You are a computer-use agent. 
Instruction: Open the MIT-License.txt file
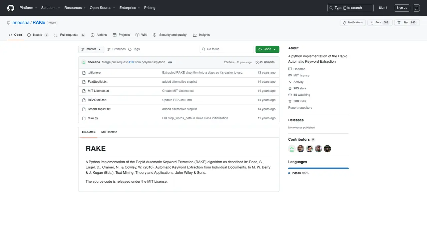[x=98, y=91]
